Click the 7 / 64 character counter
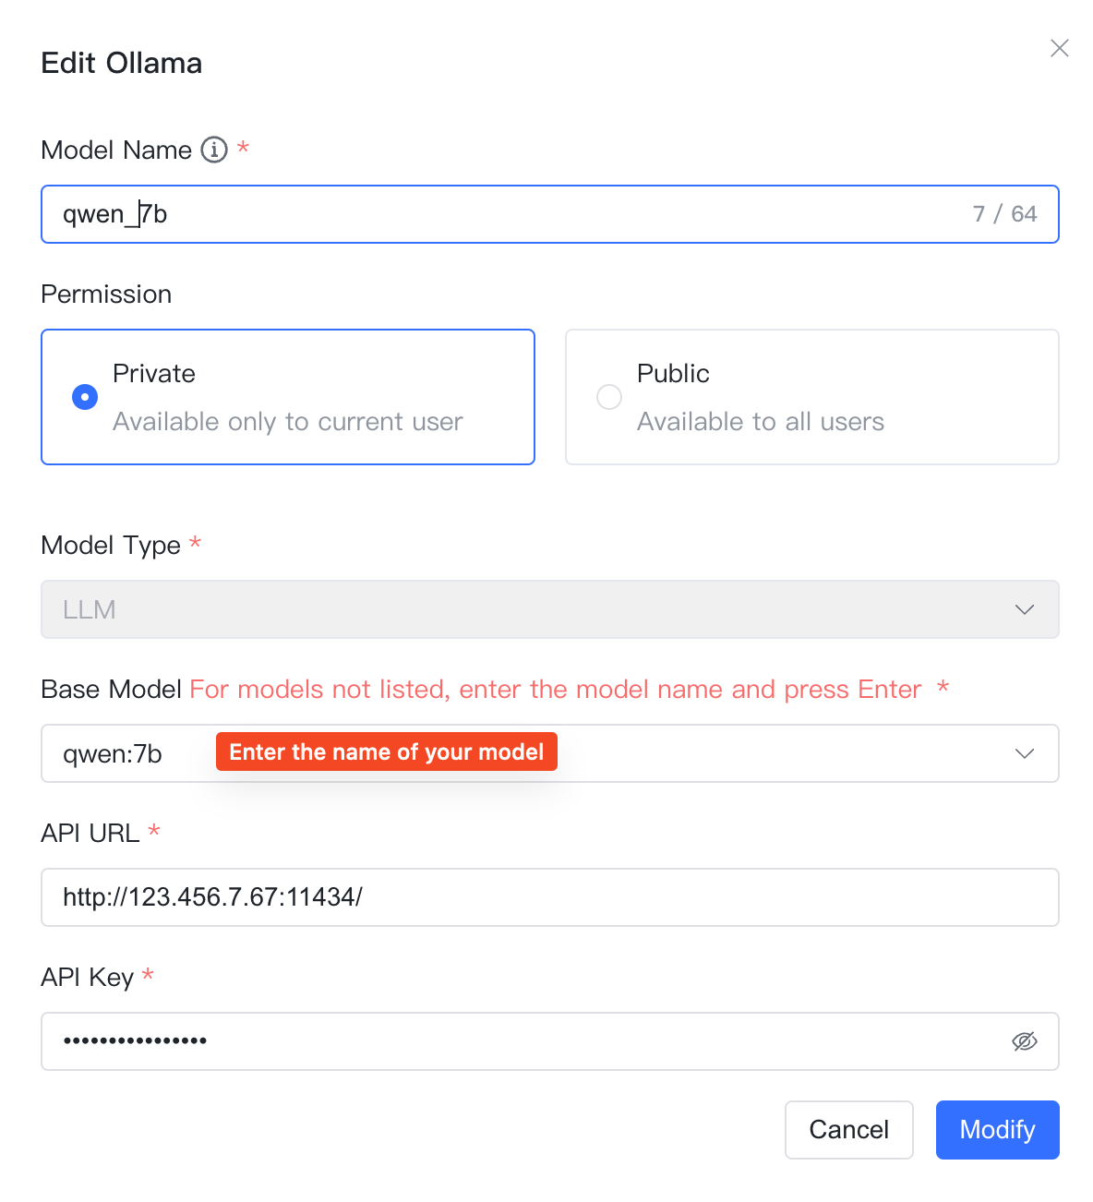The width and height of the screenshot is (1093, 1202). pos(1005,214)
